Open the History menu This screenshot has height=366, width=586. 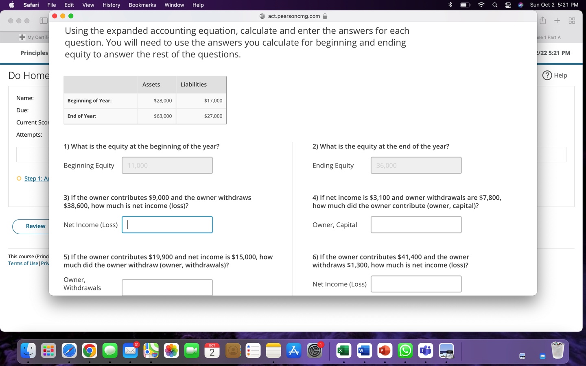[x=111, y=5]
